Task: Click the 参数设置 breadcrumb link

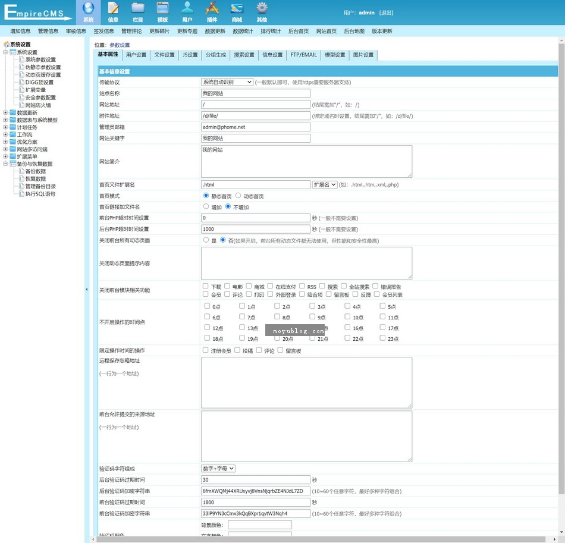Action: tap(120, 45)
